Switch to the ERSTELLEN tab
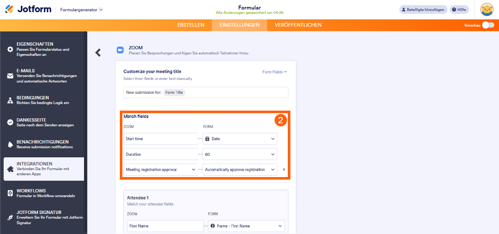The image size is (499, 234). pos(191,25)
